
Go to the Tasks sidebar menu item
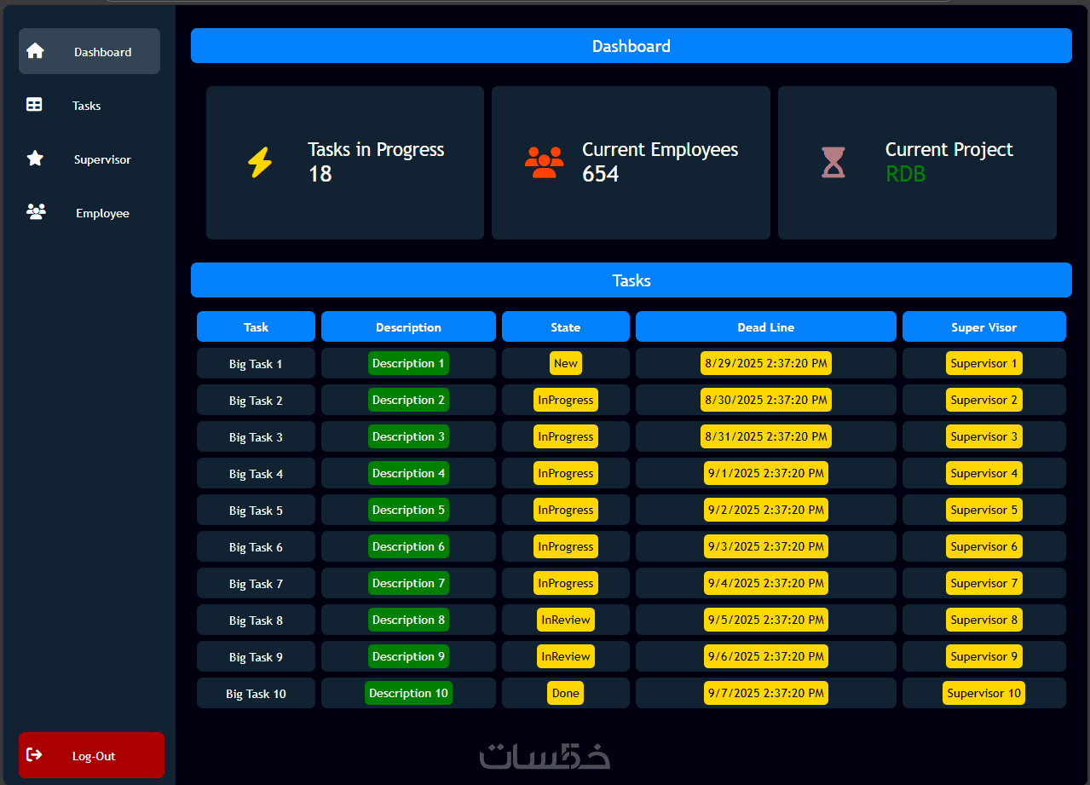click(x=89, y=105)
